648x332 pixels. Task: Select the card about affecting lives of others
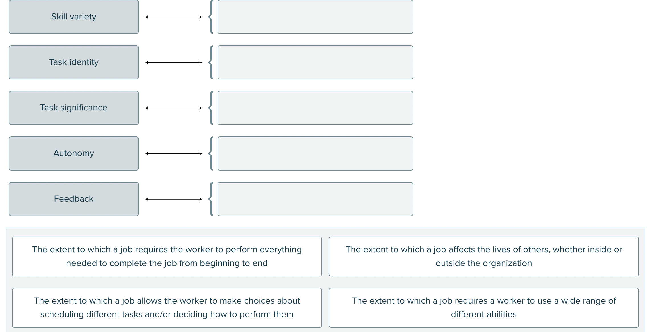pyautogui.click(x=484, y=256)
